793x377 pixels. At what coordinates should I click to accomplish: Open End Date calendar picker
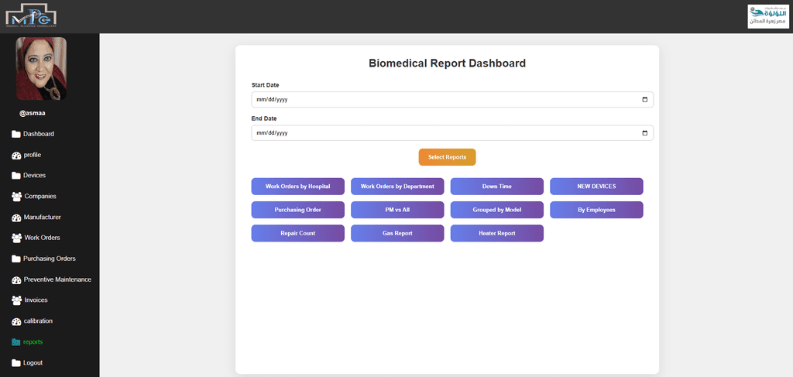(644, 133)
